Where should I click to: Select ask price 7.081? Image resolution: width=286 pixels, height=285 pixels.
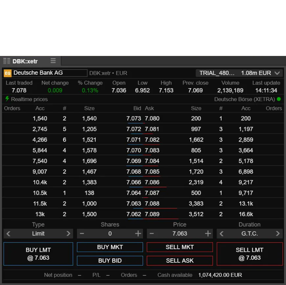pos(152,129)
